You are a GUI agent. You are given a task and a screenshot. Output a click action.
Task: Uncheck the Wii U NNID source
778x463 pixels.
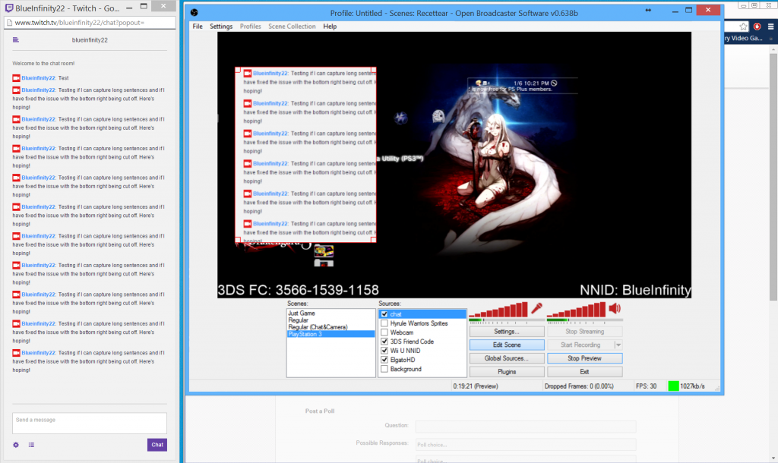click(x=384, y=351)
